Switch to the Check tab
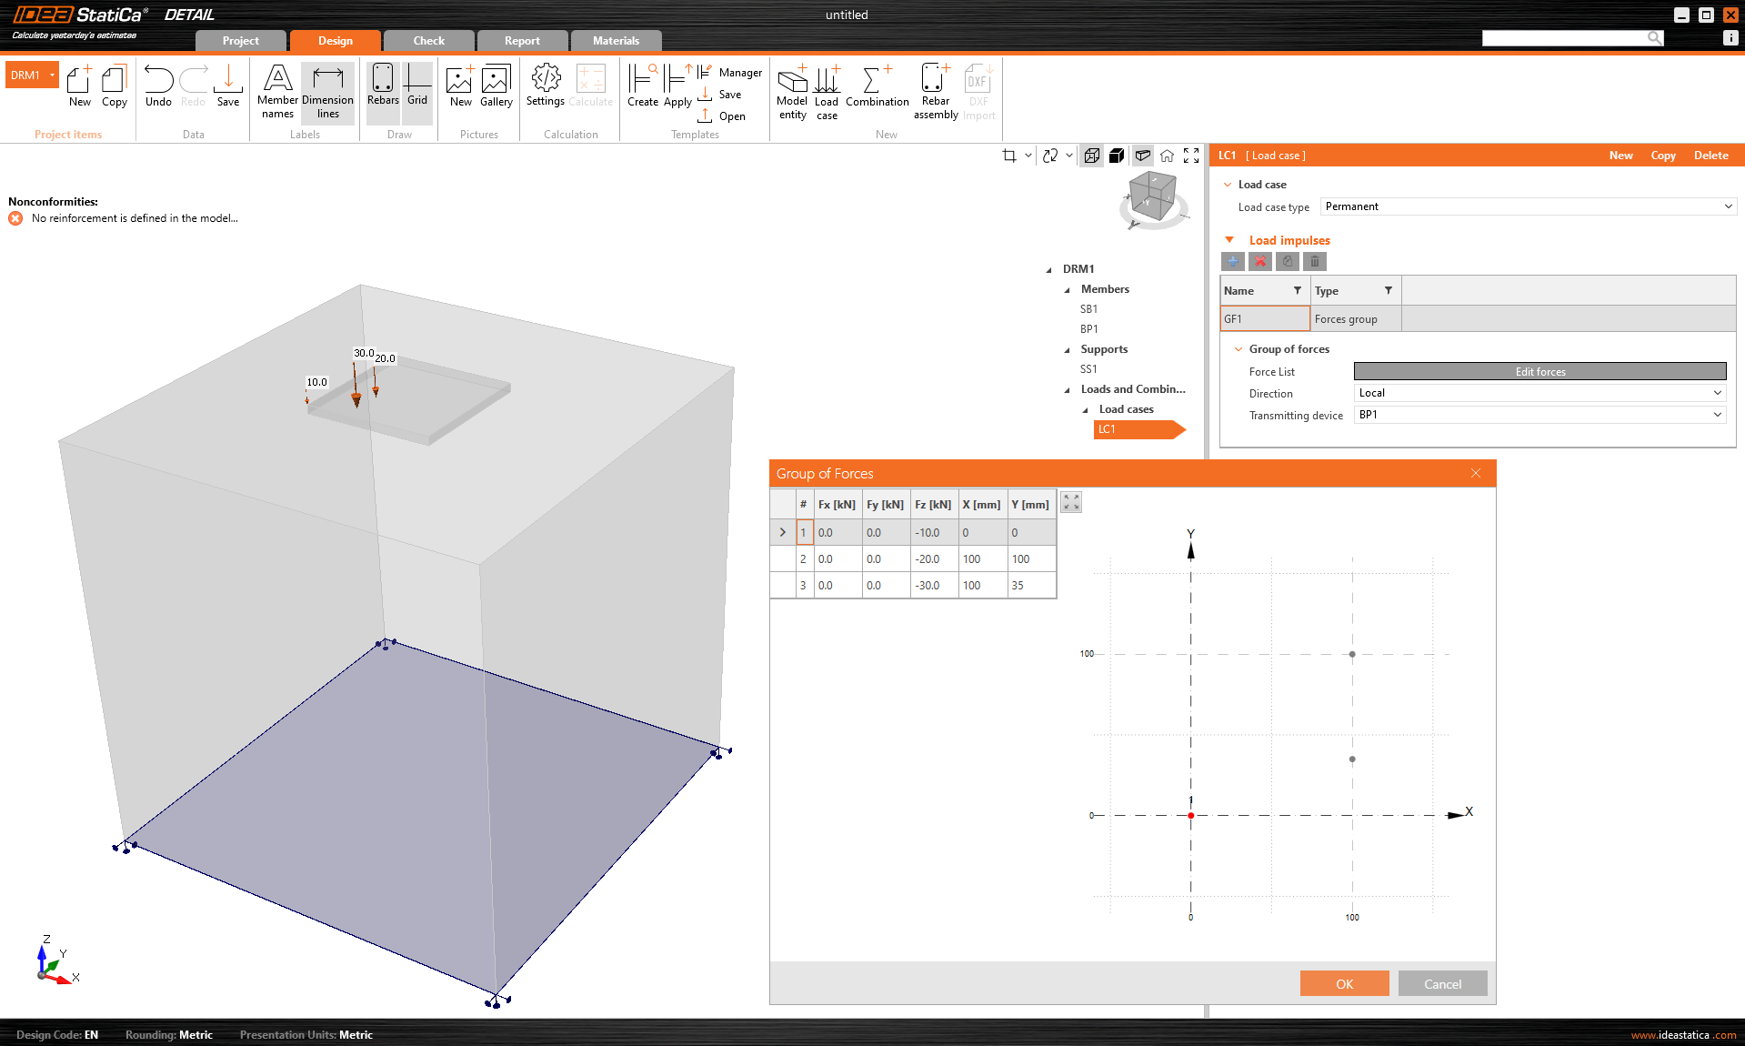This screenshot has height=1046, width=1745. (427, 40)
